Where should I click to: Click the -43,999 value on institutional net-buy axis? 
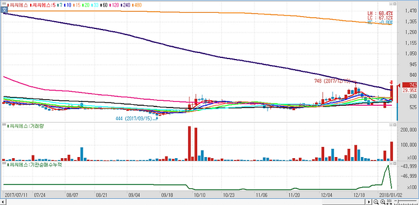(x=410, y=167)
